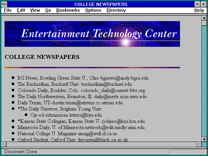Click the BG News, Bowling Green State U. entry
This screenshot has width=208, height=156.
point(83,78)
